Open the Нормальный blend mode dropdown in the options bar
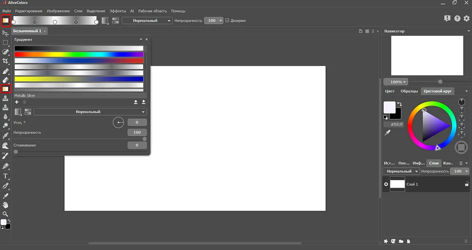The width and height of the screenshot is (472, 250). tap(147, 20)
